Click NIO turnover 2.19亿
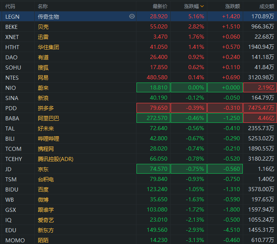 pos(260,87)
